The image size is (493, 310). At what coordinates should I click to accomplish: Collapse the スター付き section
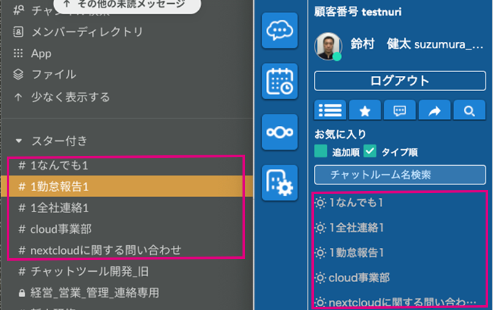[x=18, y=141]
